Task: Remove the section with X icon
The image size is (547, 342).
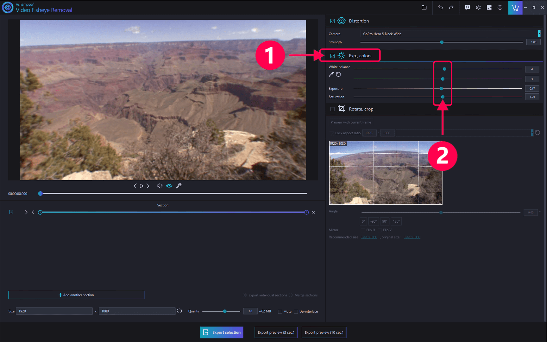Action: pyautogui.click(x=313, y=212)
